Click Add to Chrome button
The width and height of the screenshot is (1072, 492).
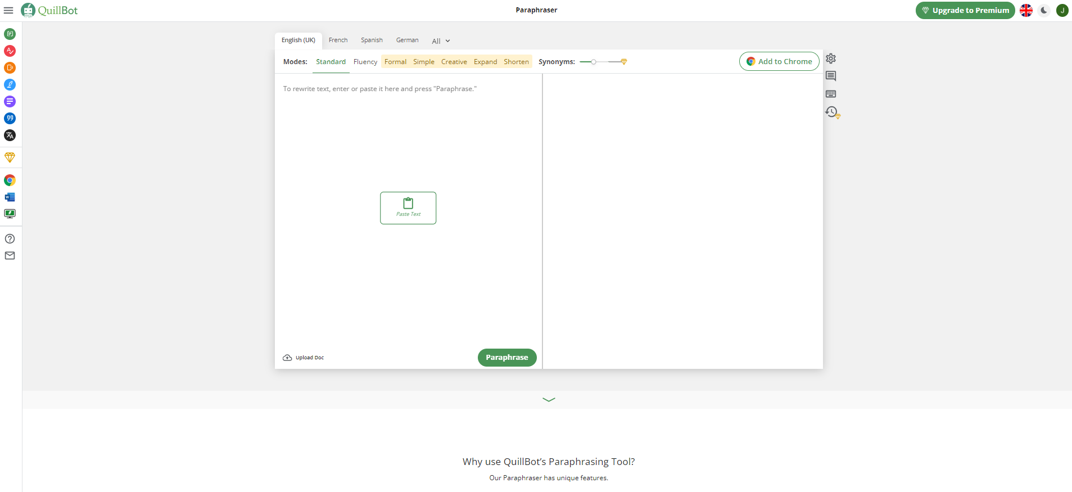(x=779, y=62)
